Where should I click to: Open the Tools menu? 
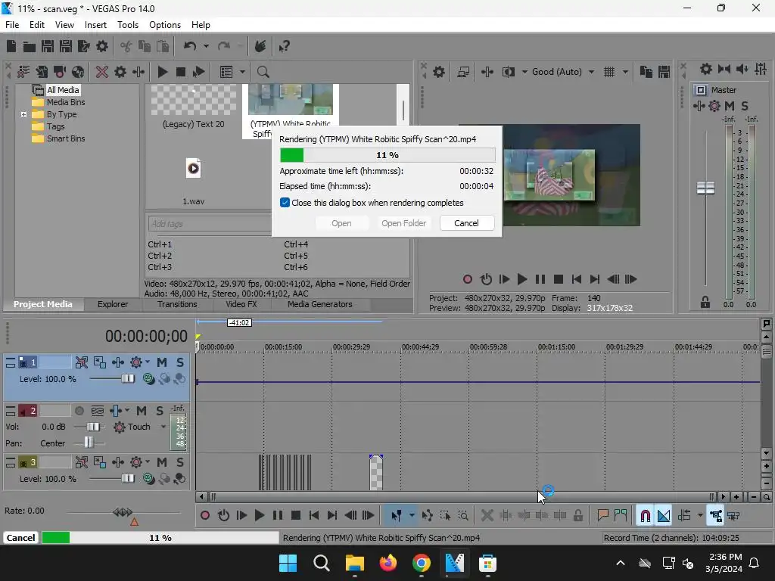tap(127, 25)
